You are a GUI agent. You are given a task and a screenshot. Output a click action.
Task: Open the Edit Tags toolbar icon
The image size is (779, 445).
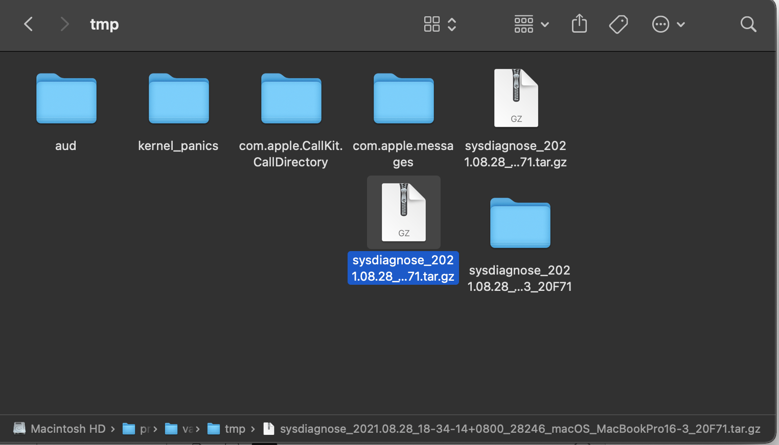point(618,24)
